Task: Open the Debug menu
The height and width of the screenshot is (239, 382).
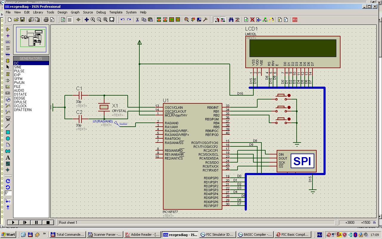Action: click(x=101, y=12)
